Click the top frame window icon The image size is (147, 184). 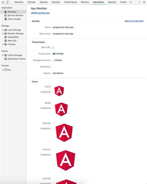pyautogui.click(x=6, y=70)
